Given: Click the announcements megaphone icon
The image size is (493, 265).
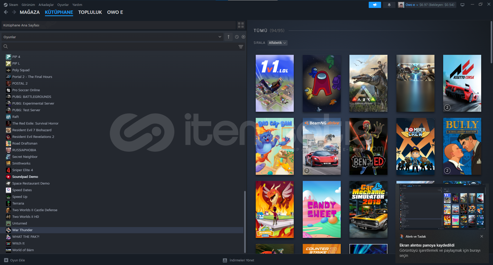Looking at the screenshot, I should tap(375, 5).
